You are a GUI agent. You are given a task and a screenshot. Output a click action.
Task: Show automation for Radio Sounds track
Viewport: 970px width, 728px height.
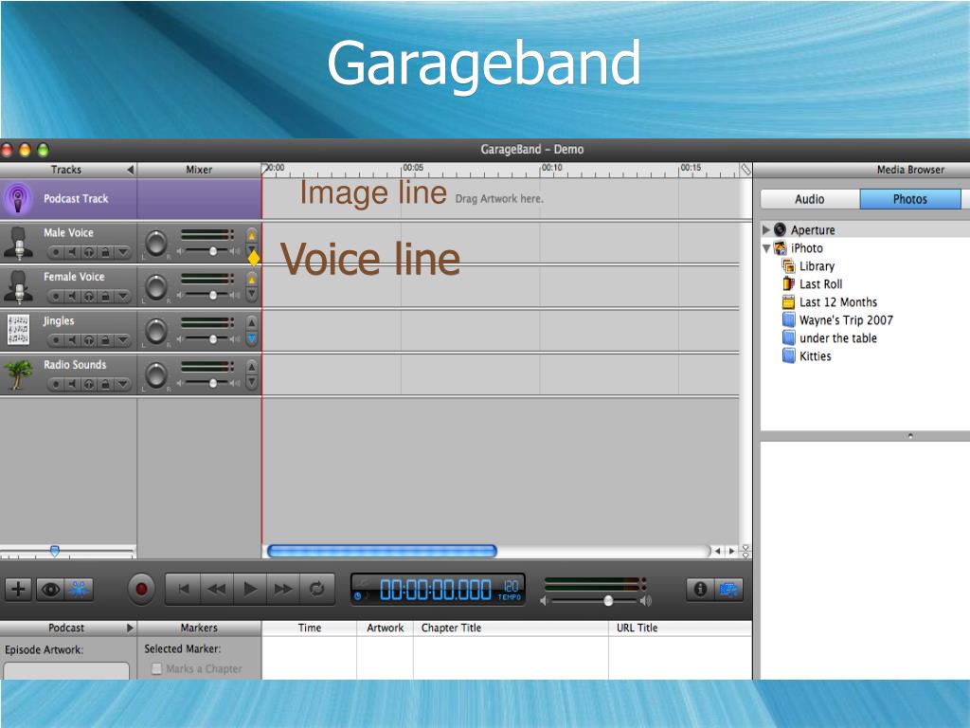pyautogui.click(x=122, y=385)
